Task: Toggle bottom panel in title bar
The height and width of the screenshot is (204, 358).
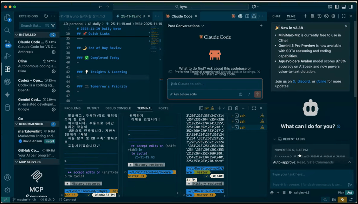Action: [344, 7]
